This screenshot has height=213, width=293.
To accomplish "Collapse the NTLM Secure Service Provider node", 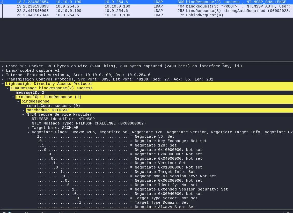I will [24, 115].
